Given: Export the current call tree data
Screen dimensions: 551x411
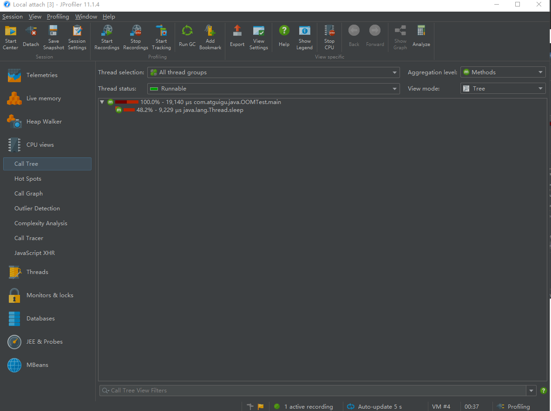Looking at the screenshot, I should pos(237,37).
